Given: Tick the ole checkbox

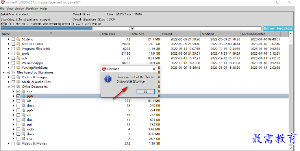Looking at the screenshot, I should point(19,101).
